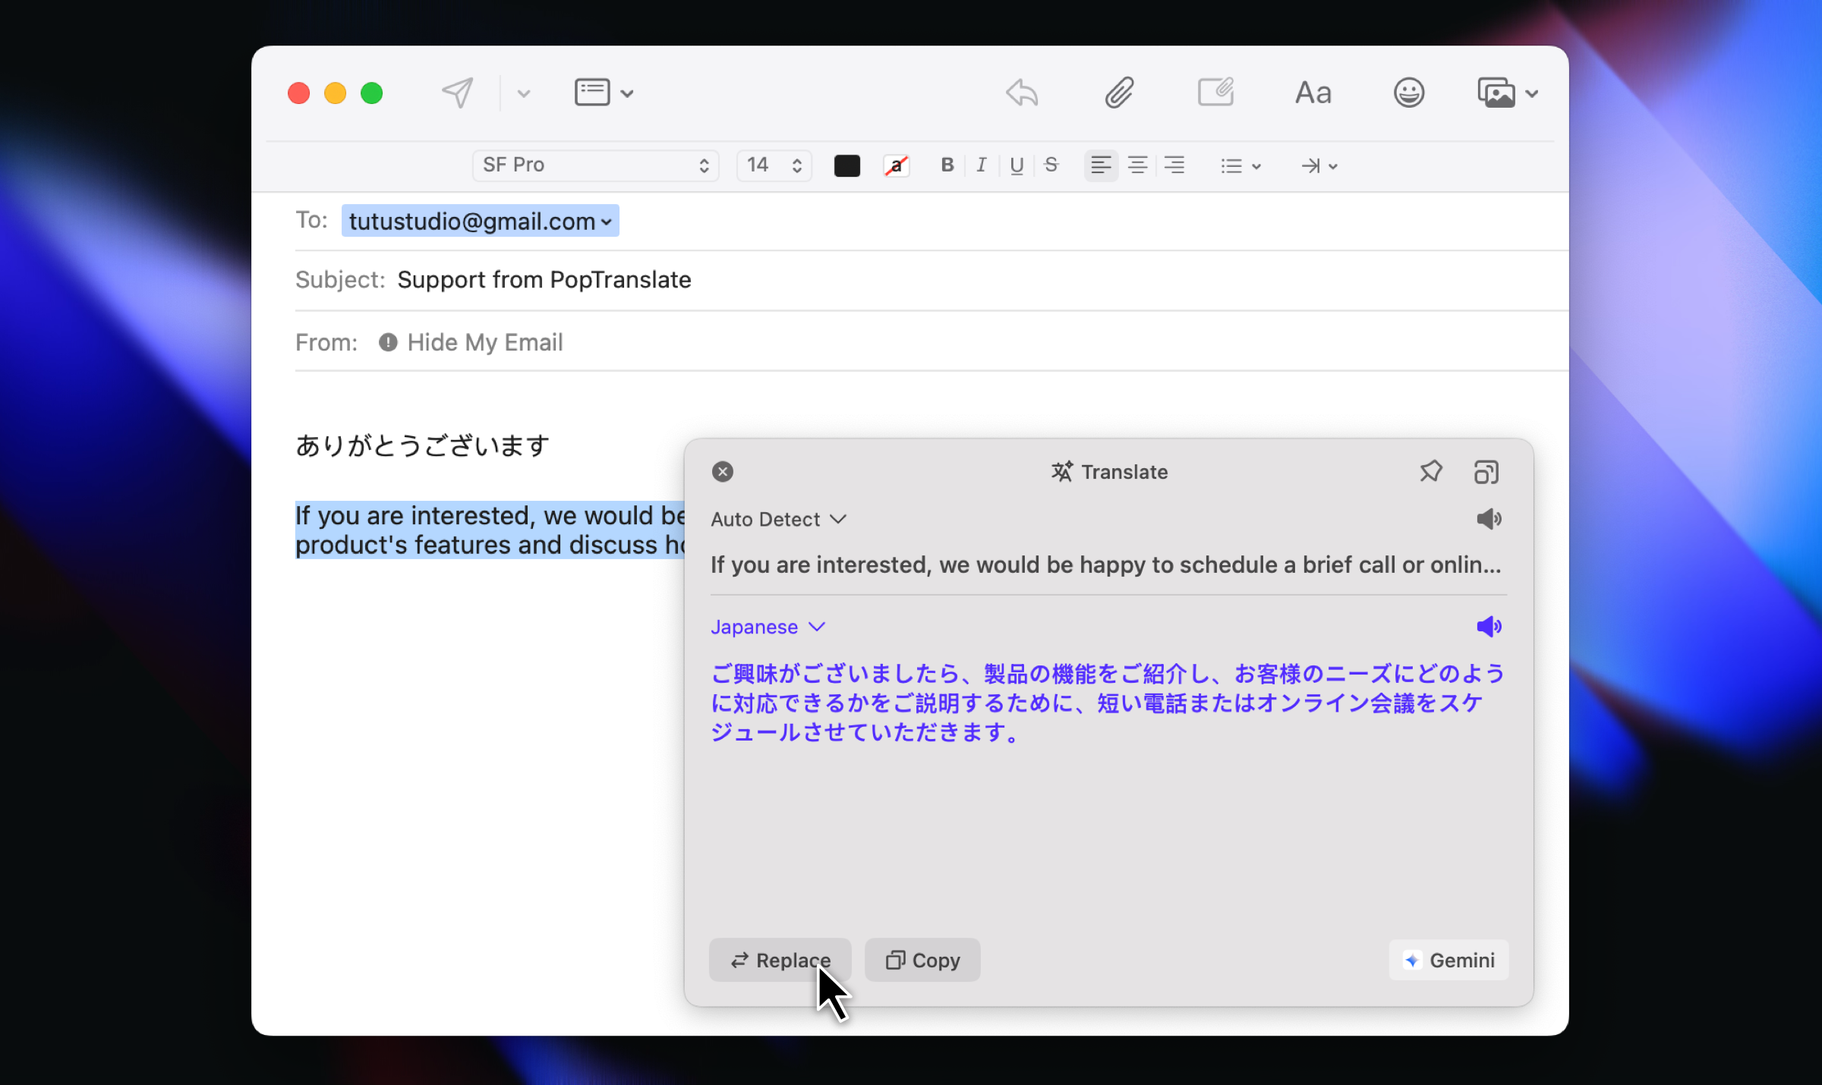Viewport: 1822px width, 1085px height.
Task: Click the Replace button to swap text
Action: pyautogui.click(x=779, y=960)
